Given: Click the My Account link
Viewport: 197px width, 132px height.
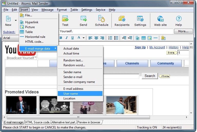Looking at the screenshot, I should pyautogui.click(x=157, y=47).
